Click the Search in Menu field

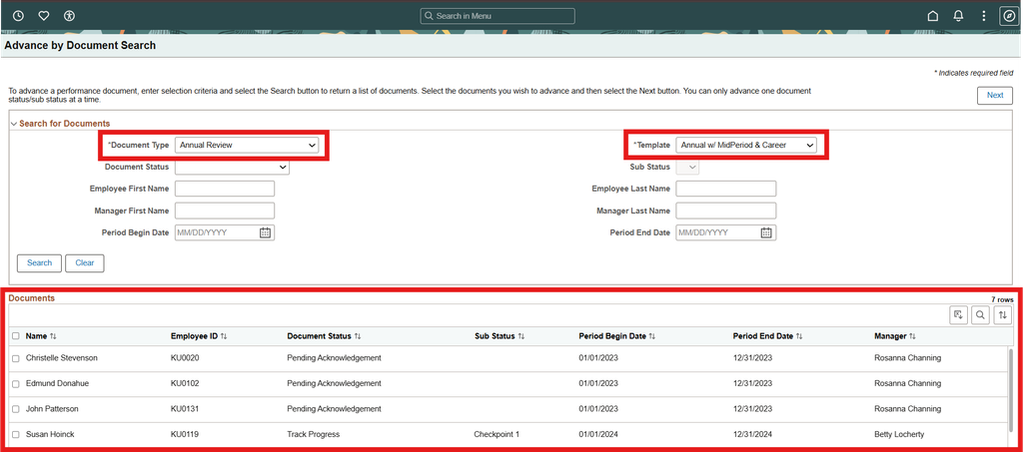click(x=498, y=16)
